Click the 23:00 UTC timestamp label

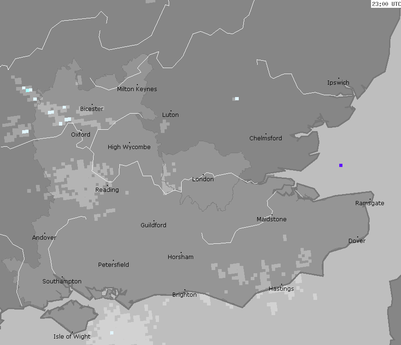click(386, 4)
